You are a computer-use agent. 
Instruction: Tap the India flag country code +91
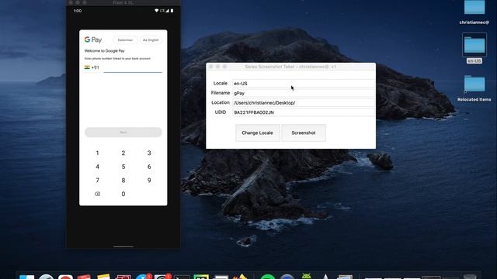pos(92,67)
